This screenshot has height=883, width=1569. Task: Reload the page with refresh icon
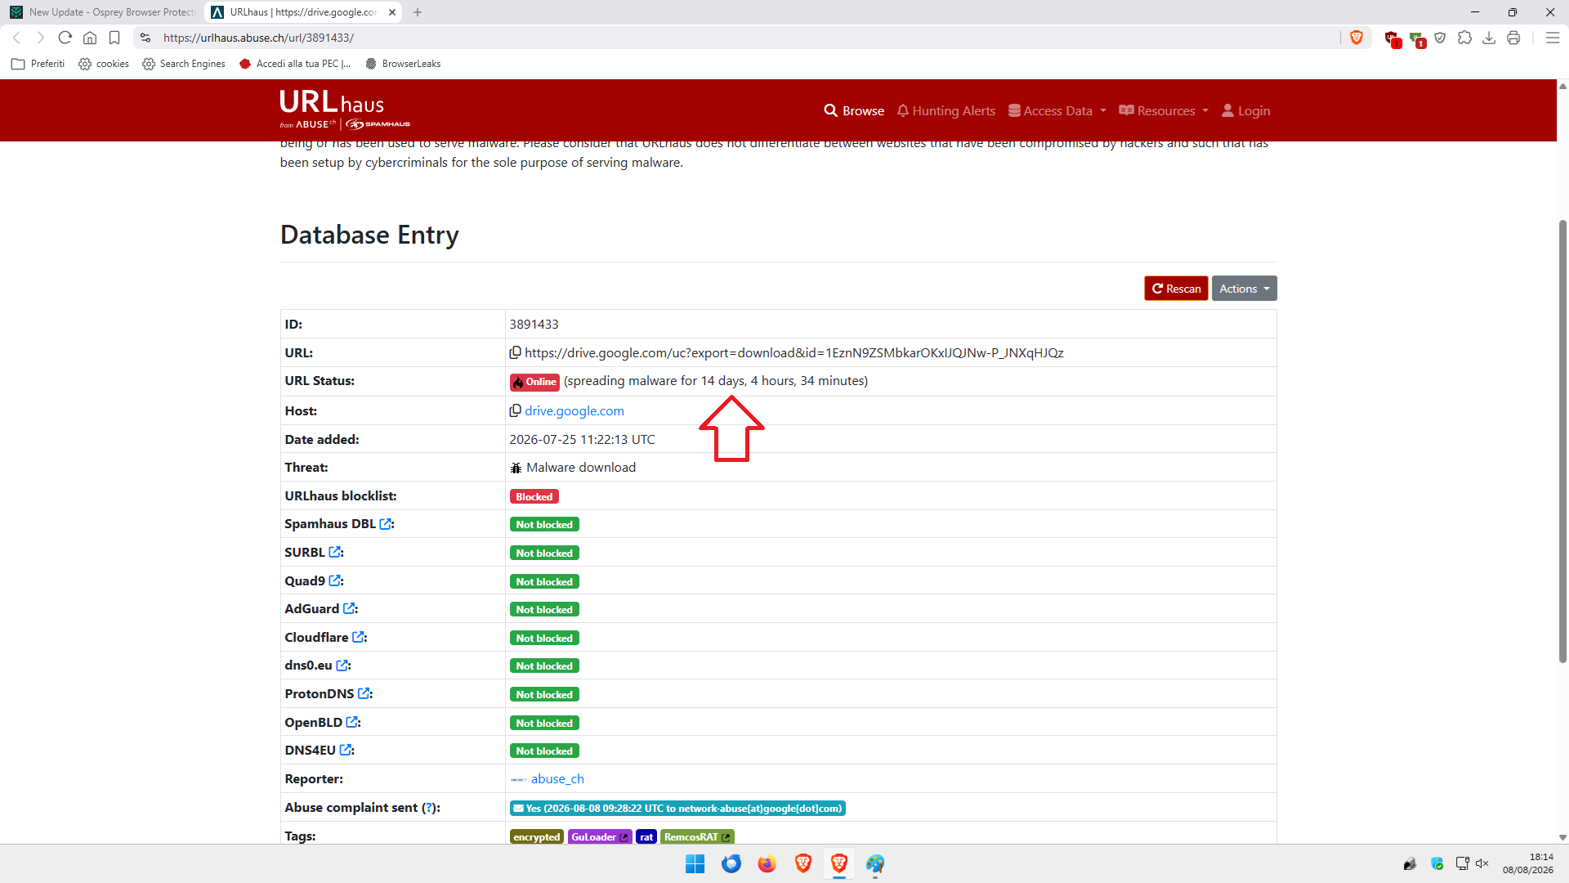(x=65, y=38)
